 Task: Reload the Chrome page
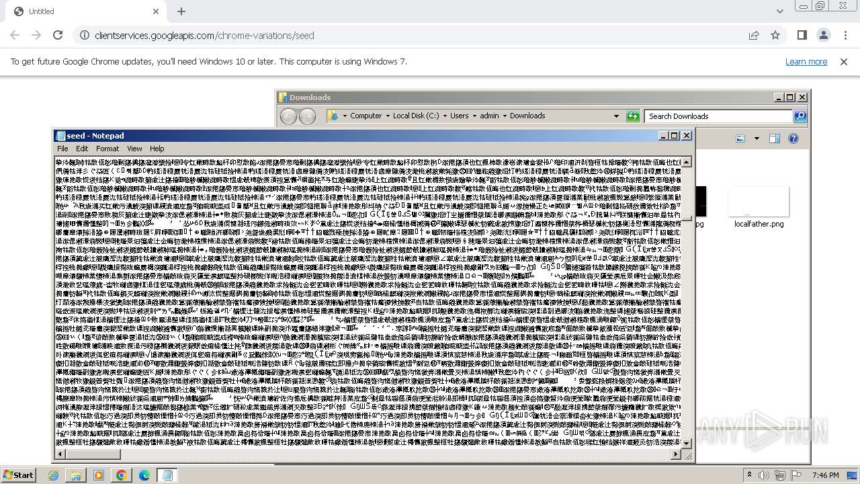pos(58,35)
